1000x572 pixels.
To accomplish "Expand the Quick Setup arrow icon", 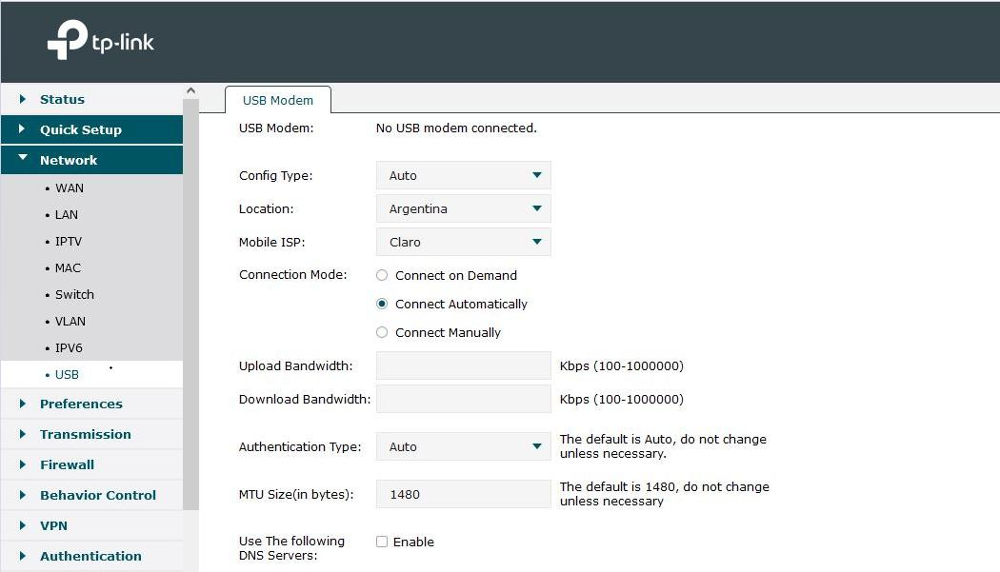I will click(x=23, y=129).
